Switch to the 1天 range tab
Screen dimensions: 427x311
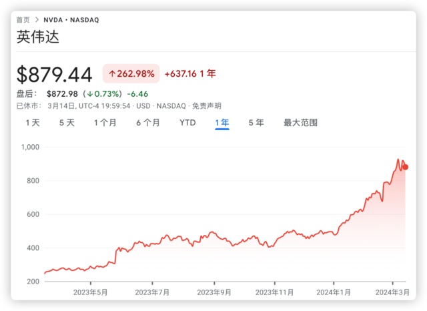33,123
